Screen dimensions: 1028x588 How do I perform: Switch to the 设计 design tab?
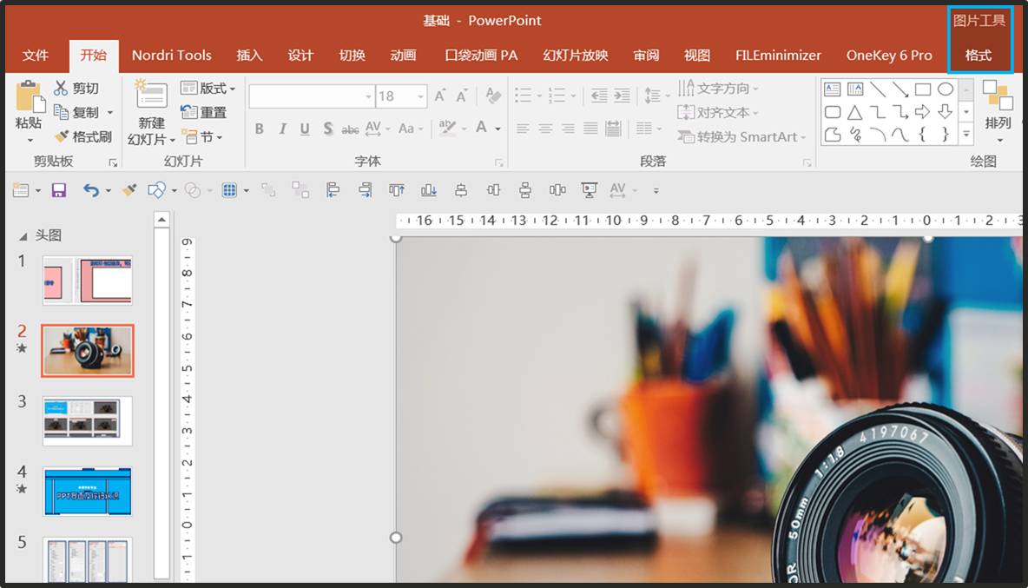point(300,55)
